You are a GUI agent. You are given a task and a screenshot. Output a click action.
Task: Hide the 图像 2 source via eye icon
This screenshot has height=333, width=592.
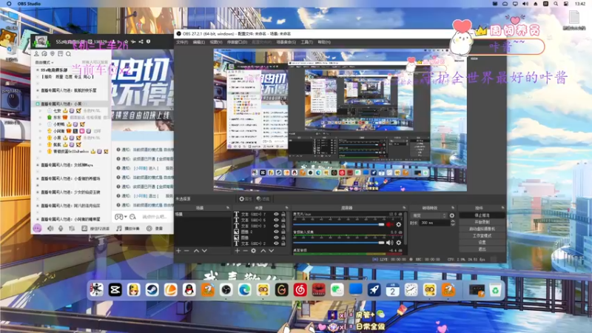click(x=276, y=232)
